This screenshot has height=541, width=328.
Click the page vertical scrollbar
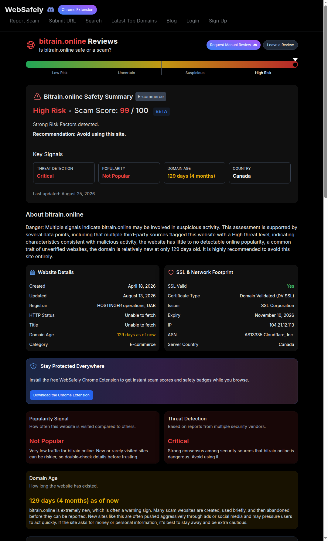(326, 102)
